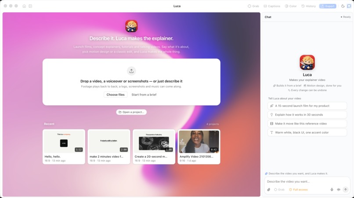The width and height of the screenshot is (354, 198).
Task: Open the 'make 2 minutes video f...' project
Action: point(109,147)
